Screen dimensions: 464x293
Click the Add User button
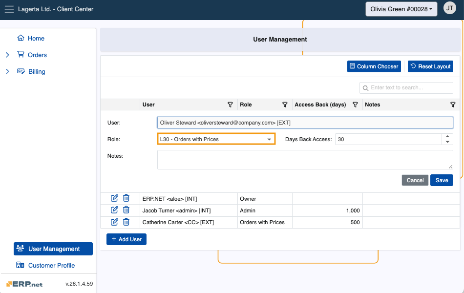(x=127, y=239)
